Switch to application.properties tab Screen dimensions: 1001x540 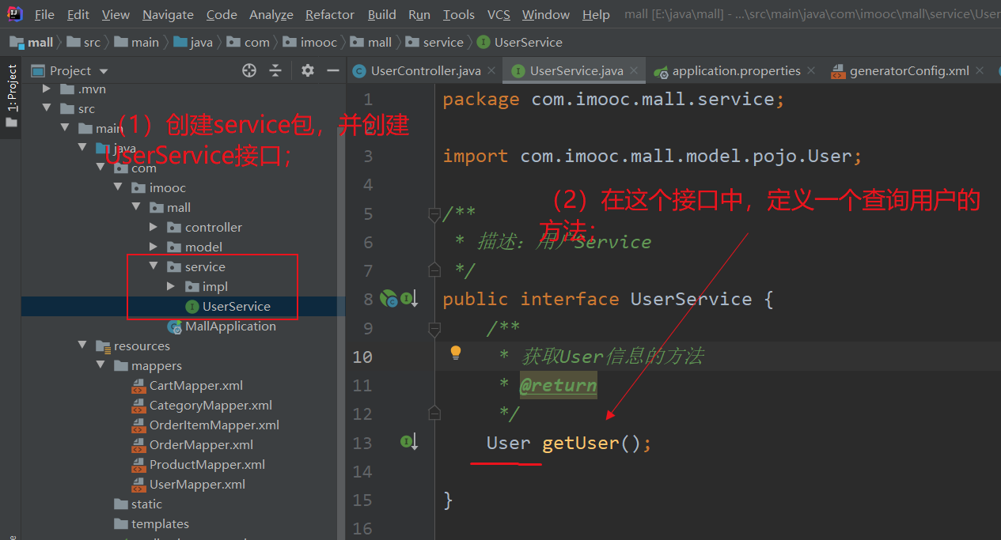(736, 71)
